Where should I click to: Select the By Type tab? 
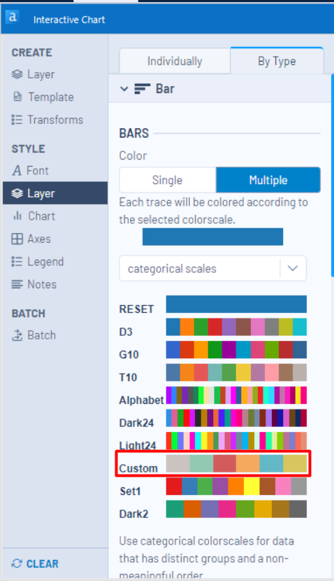coord(277,61)
